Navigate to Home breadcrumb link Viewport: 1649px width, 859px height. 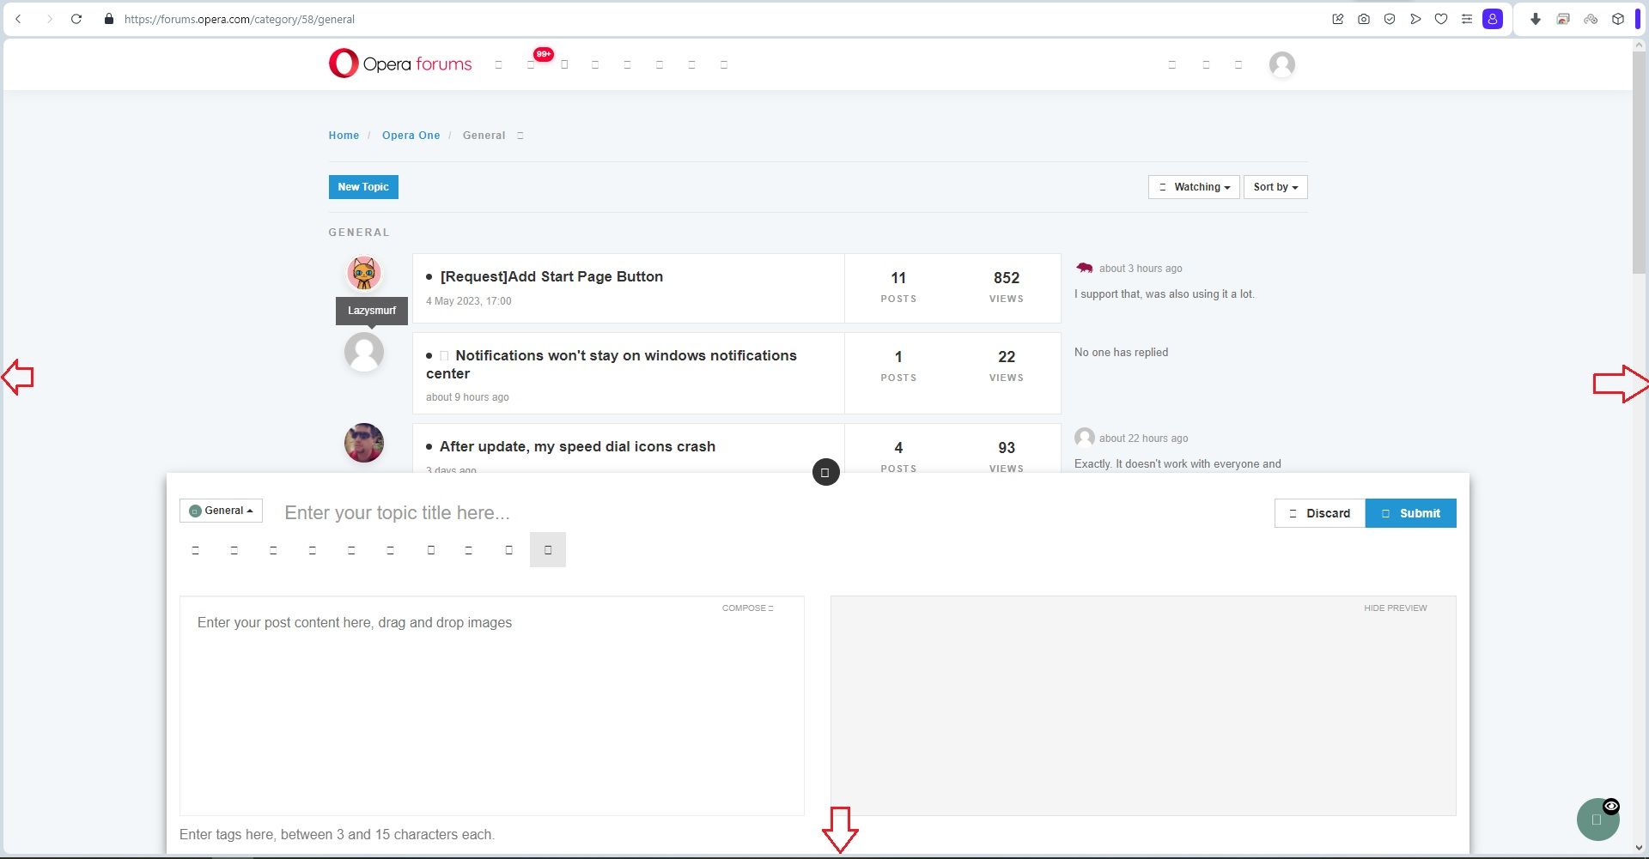pyautogui.click(x=344, y=136)
